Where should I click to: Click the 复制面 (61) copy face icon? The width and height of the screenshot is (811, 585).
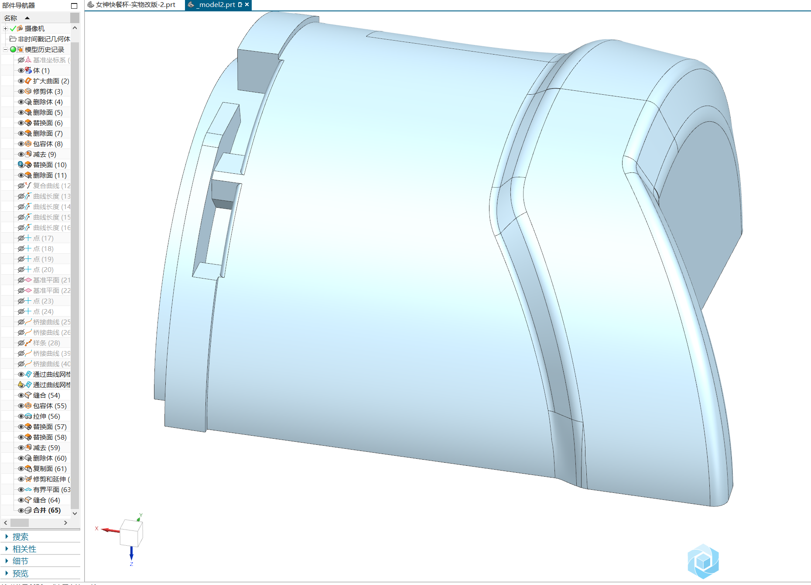tap(28, 468)
